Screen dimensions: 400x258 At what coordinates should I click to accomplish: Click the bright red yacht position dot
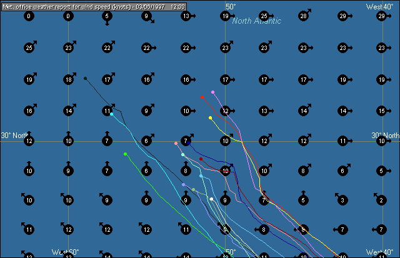point(202,97)
